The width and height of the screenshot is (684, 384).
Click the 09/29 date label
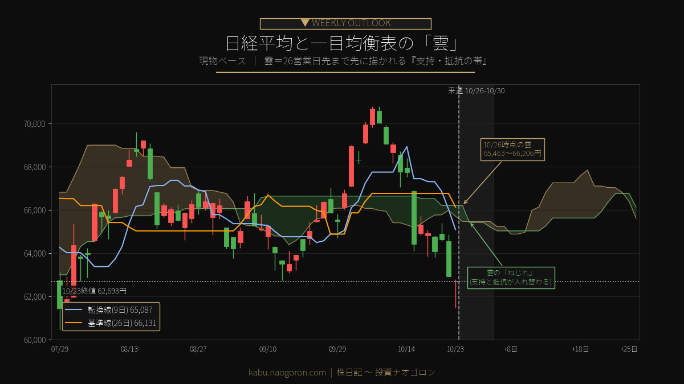(x=337, y=349)
